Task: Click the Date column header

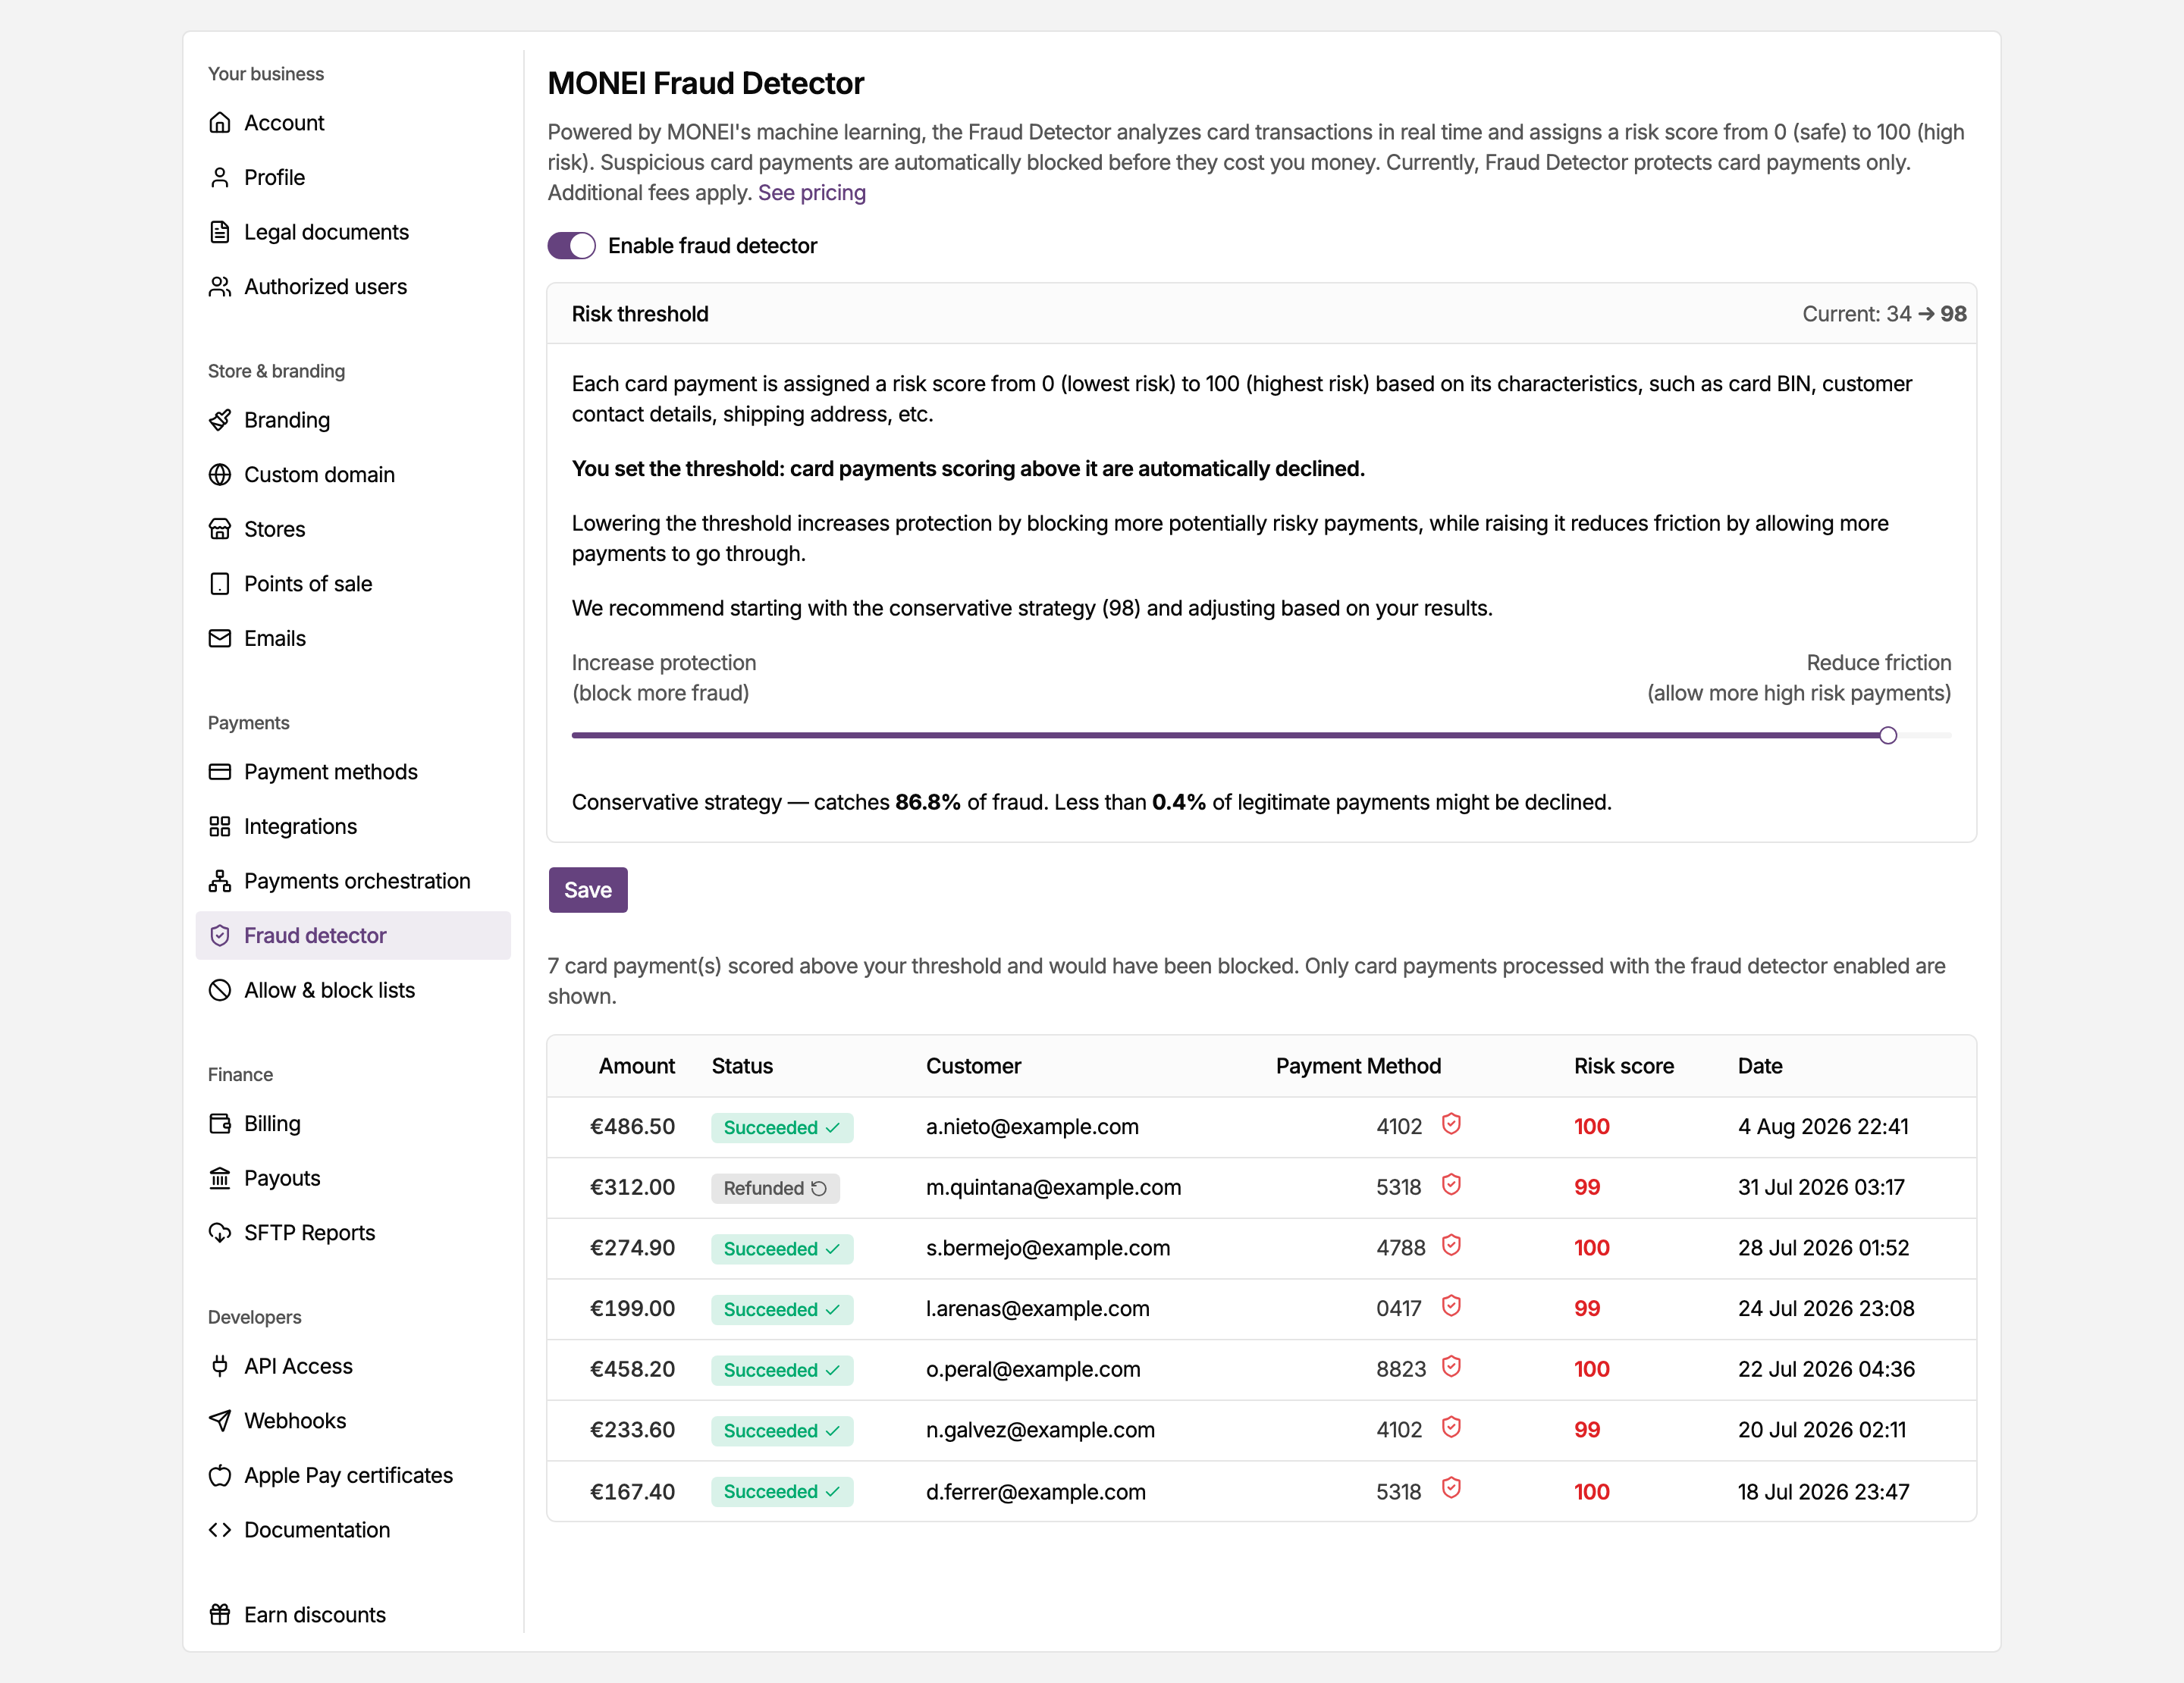Action: tap(1760, 1067)
